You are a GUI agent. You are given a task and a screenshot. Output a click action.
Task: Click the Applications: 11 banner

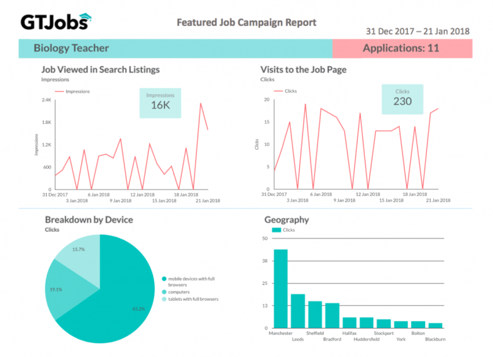point(402,48)
